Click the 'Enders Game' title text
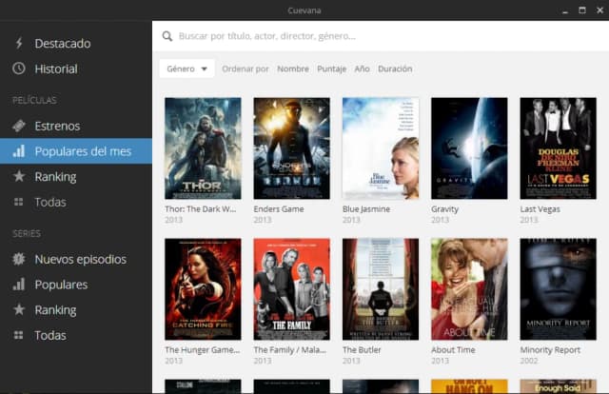 click(279, 209)
